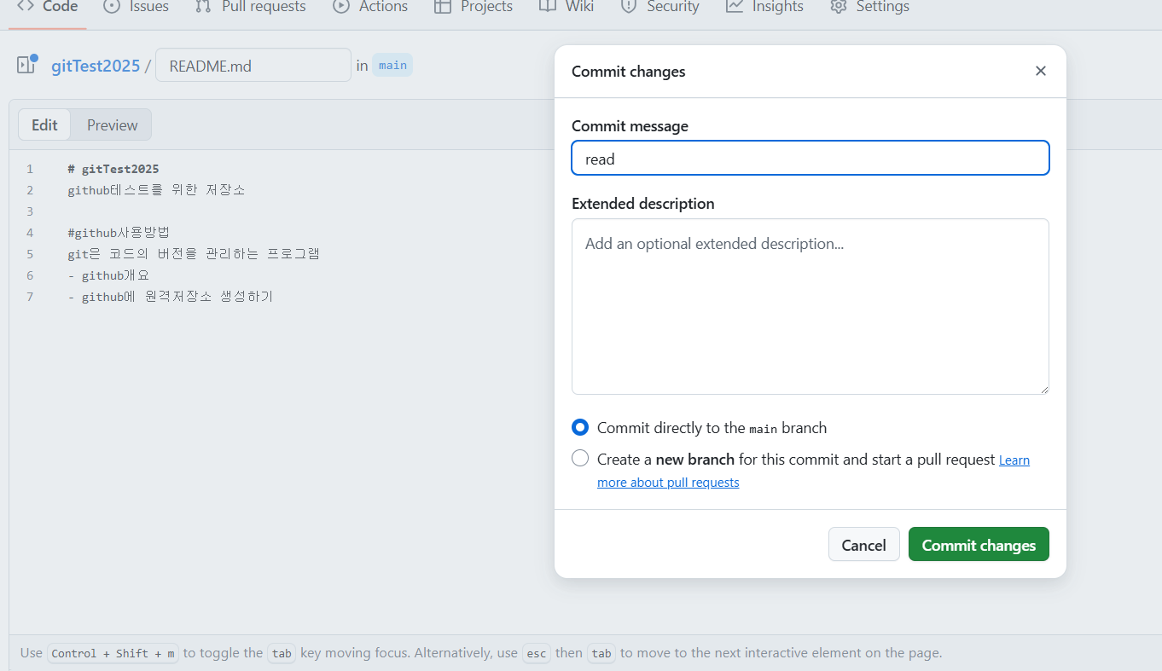Click the 'Extended description' label
Image resolution: width=1162 pixels, height=671 pixels.
pyautogui.click(x=643, y=204)
